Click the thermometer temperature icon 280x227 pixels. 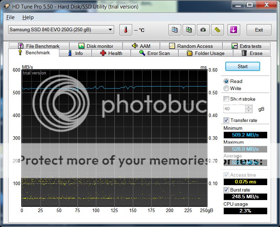coord(126,30)
